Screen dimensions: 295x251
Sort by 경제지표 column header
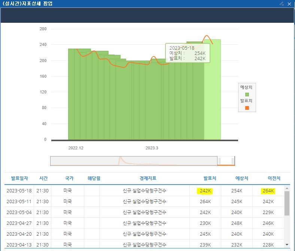tap(148, 178)
